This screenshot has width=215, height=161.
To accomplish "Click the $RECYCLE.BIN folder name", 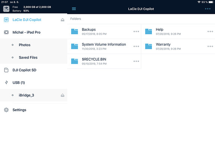I will coord(94,59).
